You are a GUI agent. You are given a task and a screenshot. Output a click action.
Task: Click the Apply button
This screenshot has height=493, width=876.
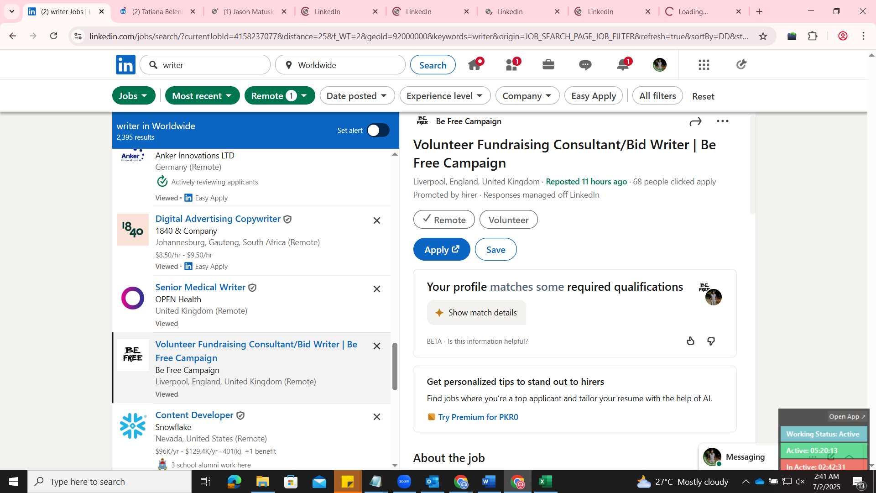pyautogui.click(x=442, y=249)
